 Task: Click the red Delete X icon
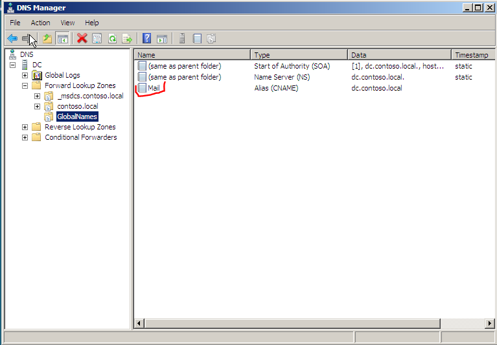point(82,39)
